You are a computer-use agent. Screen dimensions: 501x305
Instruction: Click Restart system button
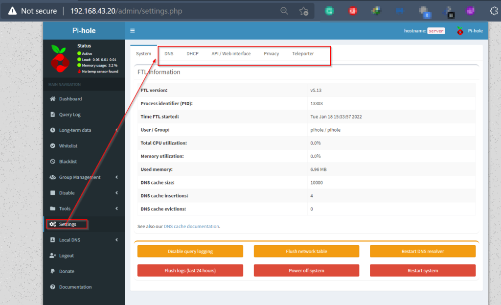tap(423, 270)
